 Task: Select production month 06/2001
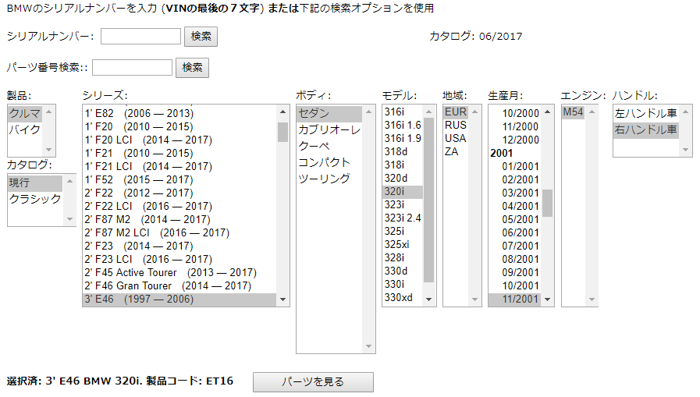(515, 233)
